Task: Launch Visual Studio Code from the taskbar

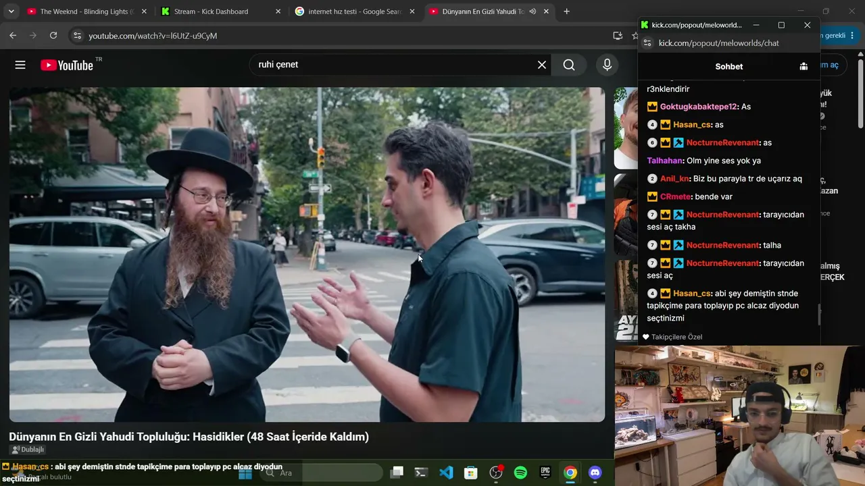Action: coord(446,473)
